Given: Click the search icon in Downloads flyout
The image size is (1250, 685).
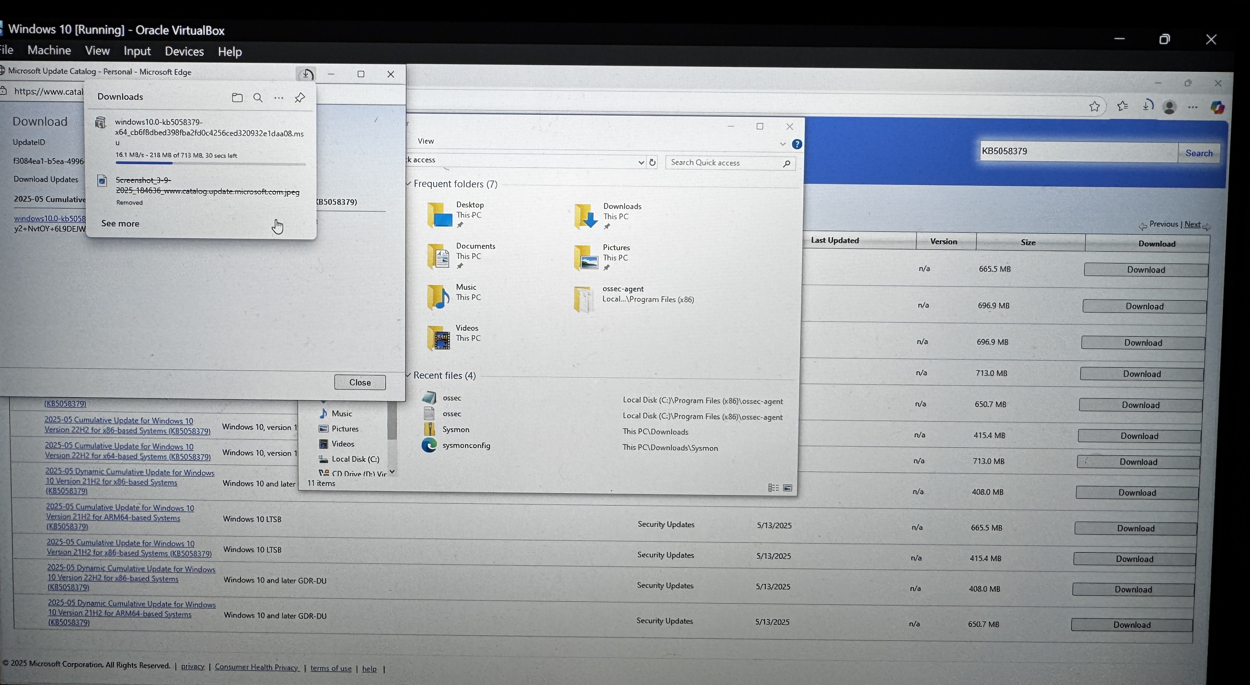Looking at the screenshot, I should pyautogui.click(x=258, y=97).
